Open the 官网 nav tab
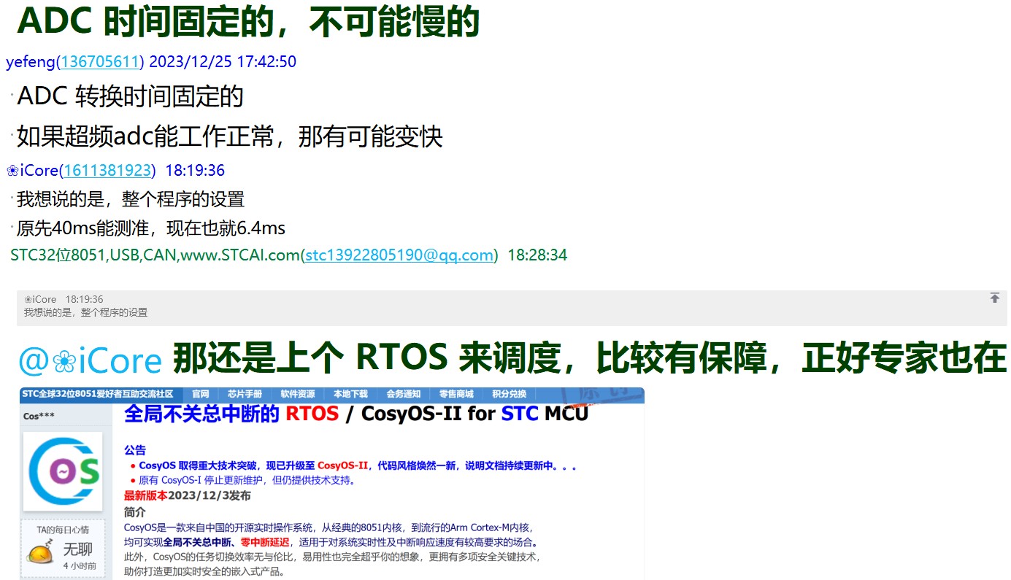 (201, 394)
